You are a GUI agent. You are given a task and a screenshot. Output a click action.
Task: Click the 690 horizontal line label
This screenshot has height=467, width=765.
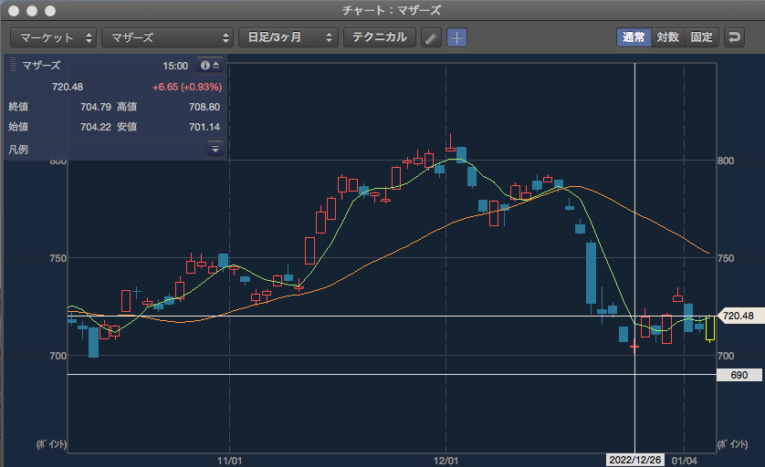[739, 375]
